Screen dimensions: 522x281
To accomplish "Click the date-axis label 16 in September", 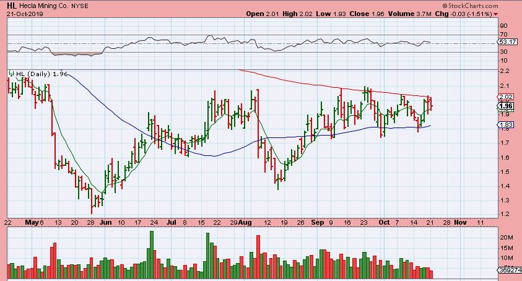I will tap(347, 223).
